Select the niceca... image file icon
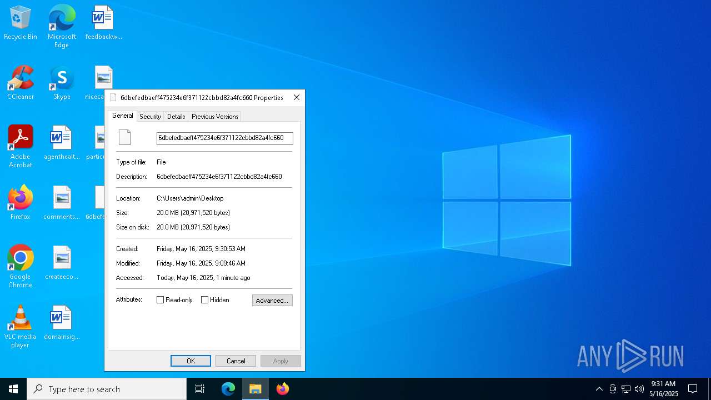The height and width of the screenshot is (400, 711). 103,78
